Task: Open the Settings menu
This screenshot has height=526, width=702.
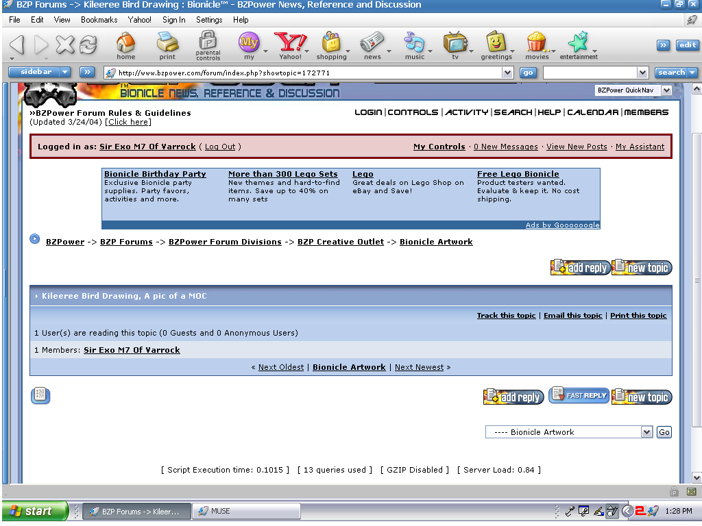Action: [x=209, y=20]
